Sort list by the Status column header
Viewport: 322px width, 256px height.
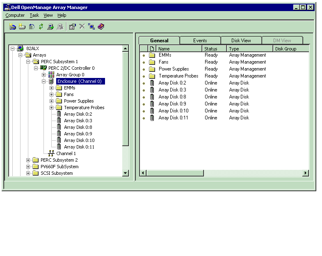point(215,49)
